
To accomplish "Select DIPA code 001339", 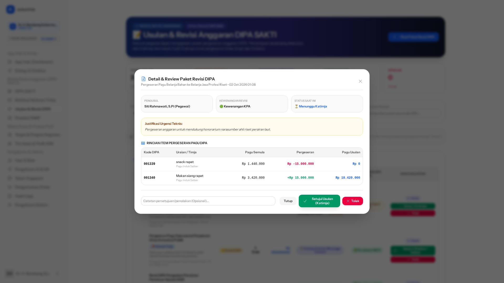I will (x=149, y=164).
